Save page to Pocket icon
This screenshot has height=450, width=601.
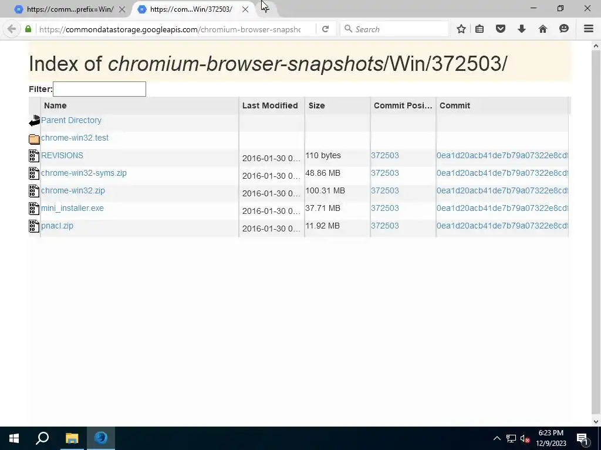click(501, 29)
